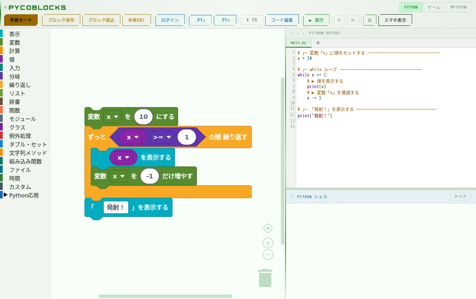
Task: Edit the value 1 in loop condition
Action: point(187,137)
